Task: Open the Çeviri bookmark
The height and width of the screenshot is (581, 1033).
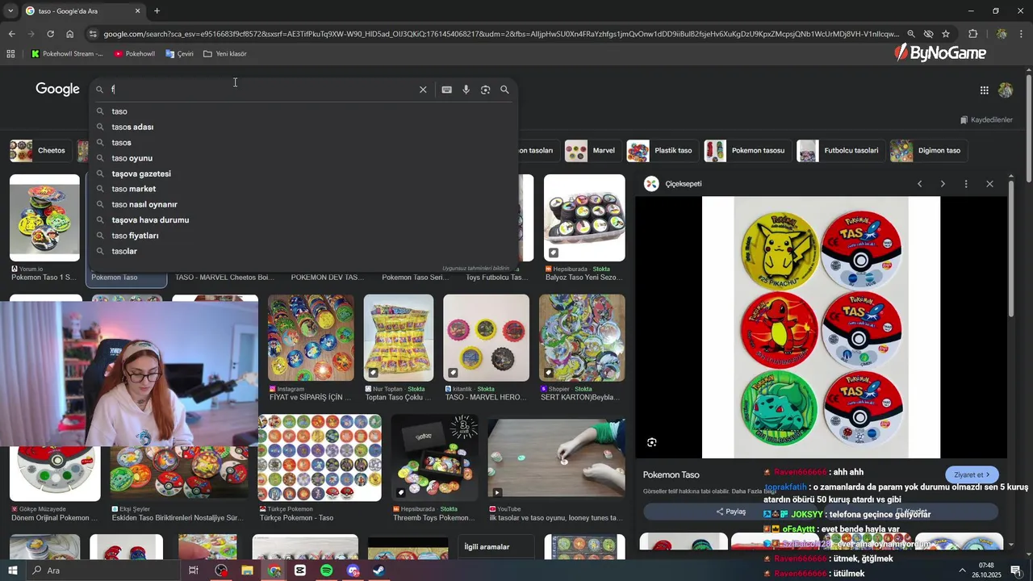Action: pos(179,54)
